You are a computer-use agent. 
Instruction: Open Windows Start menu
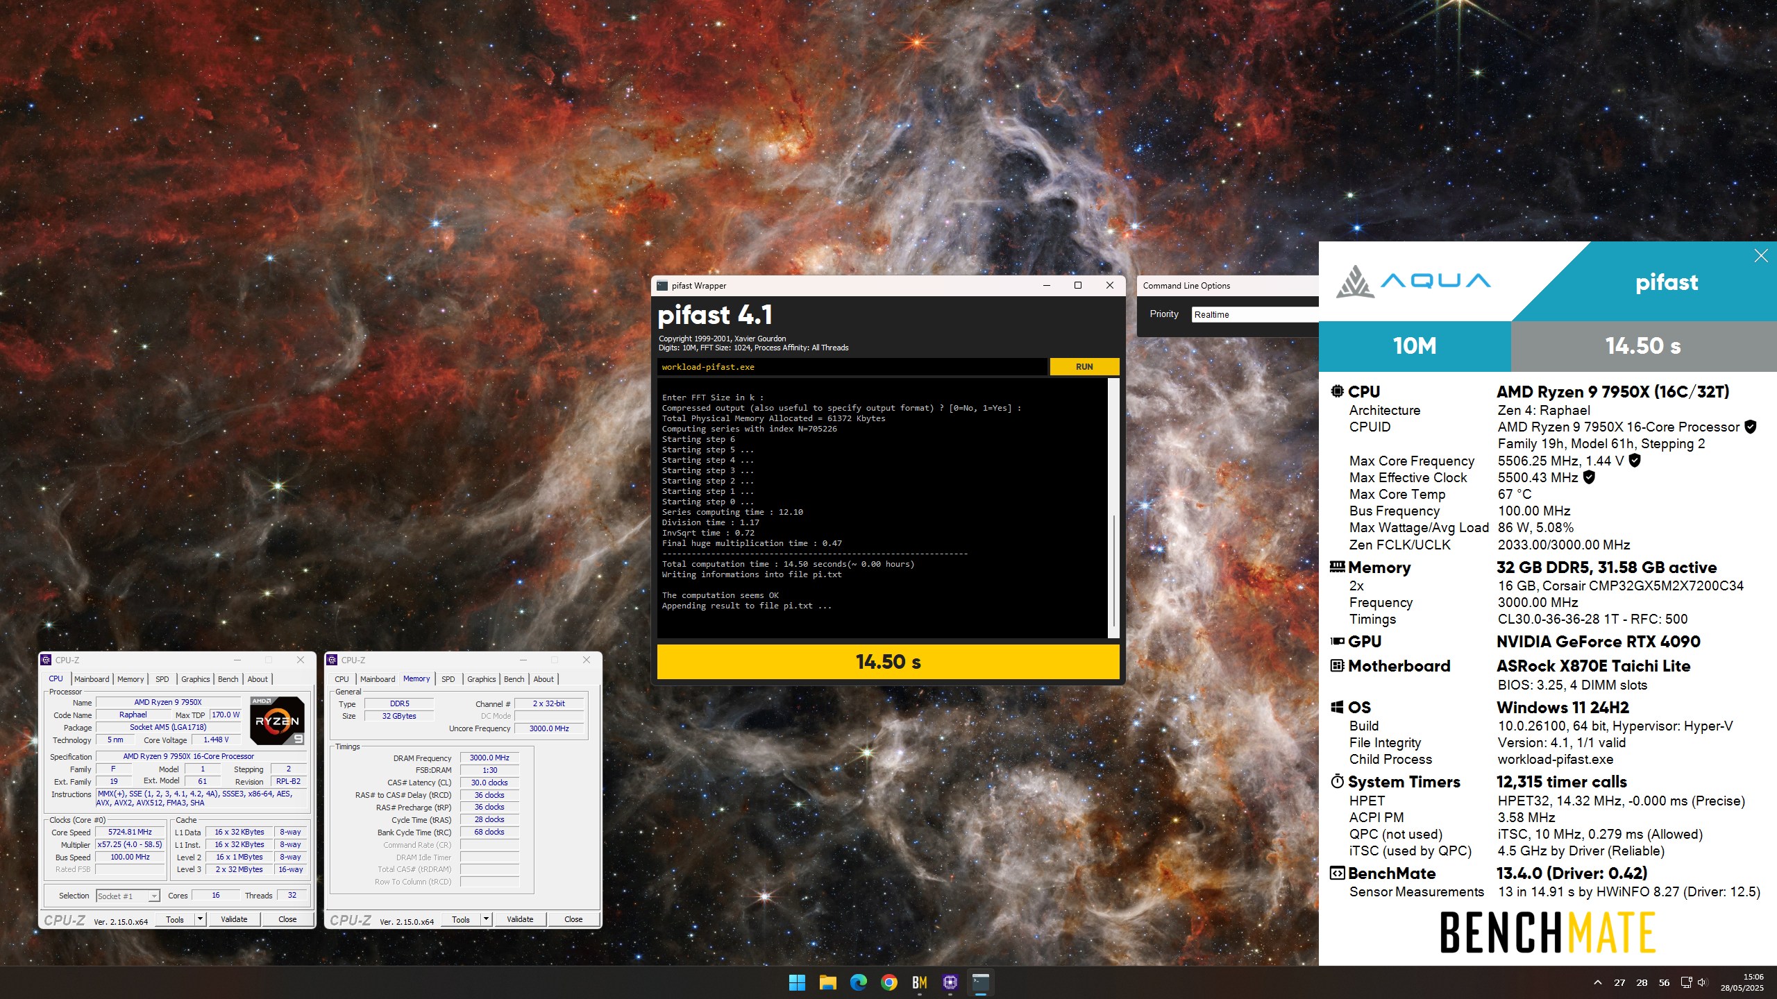coord(797,982)
